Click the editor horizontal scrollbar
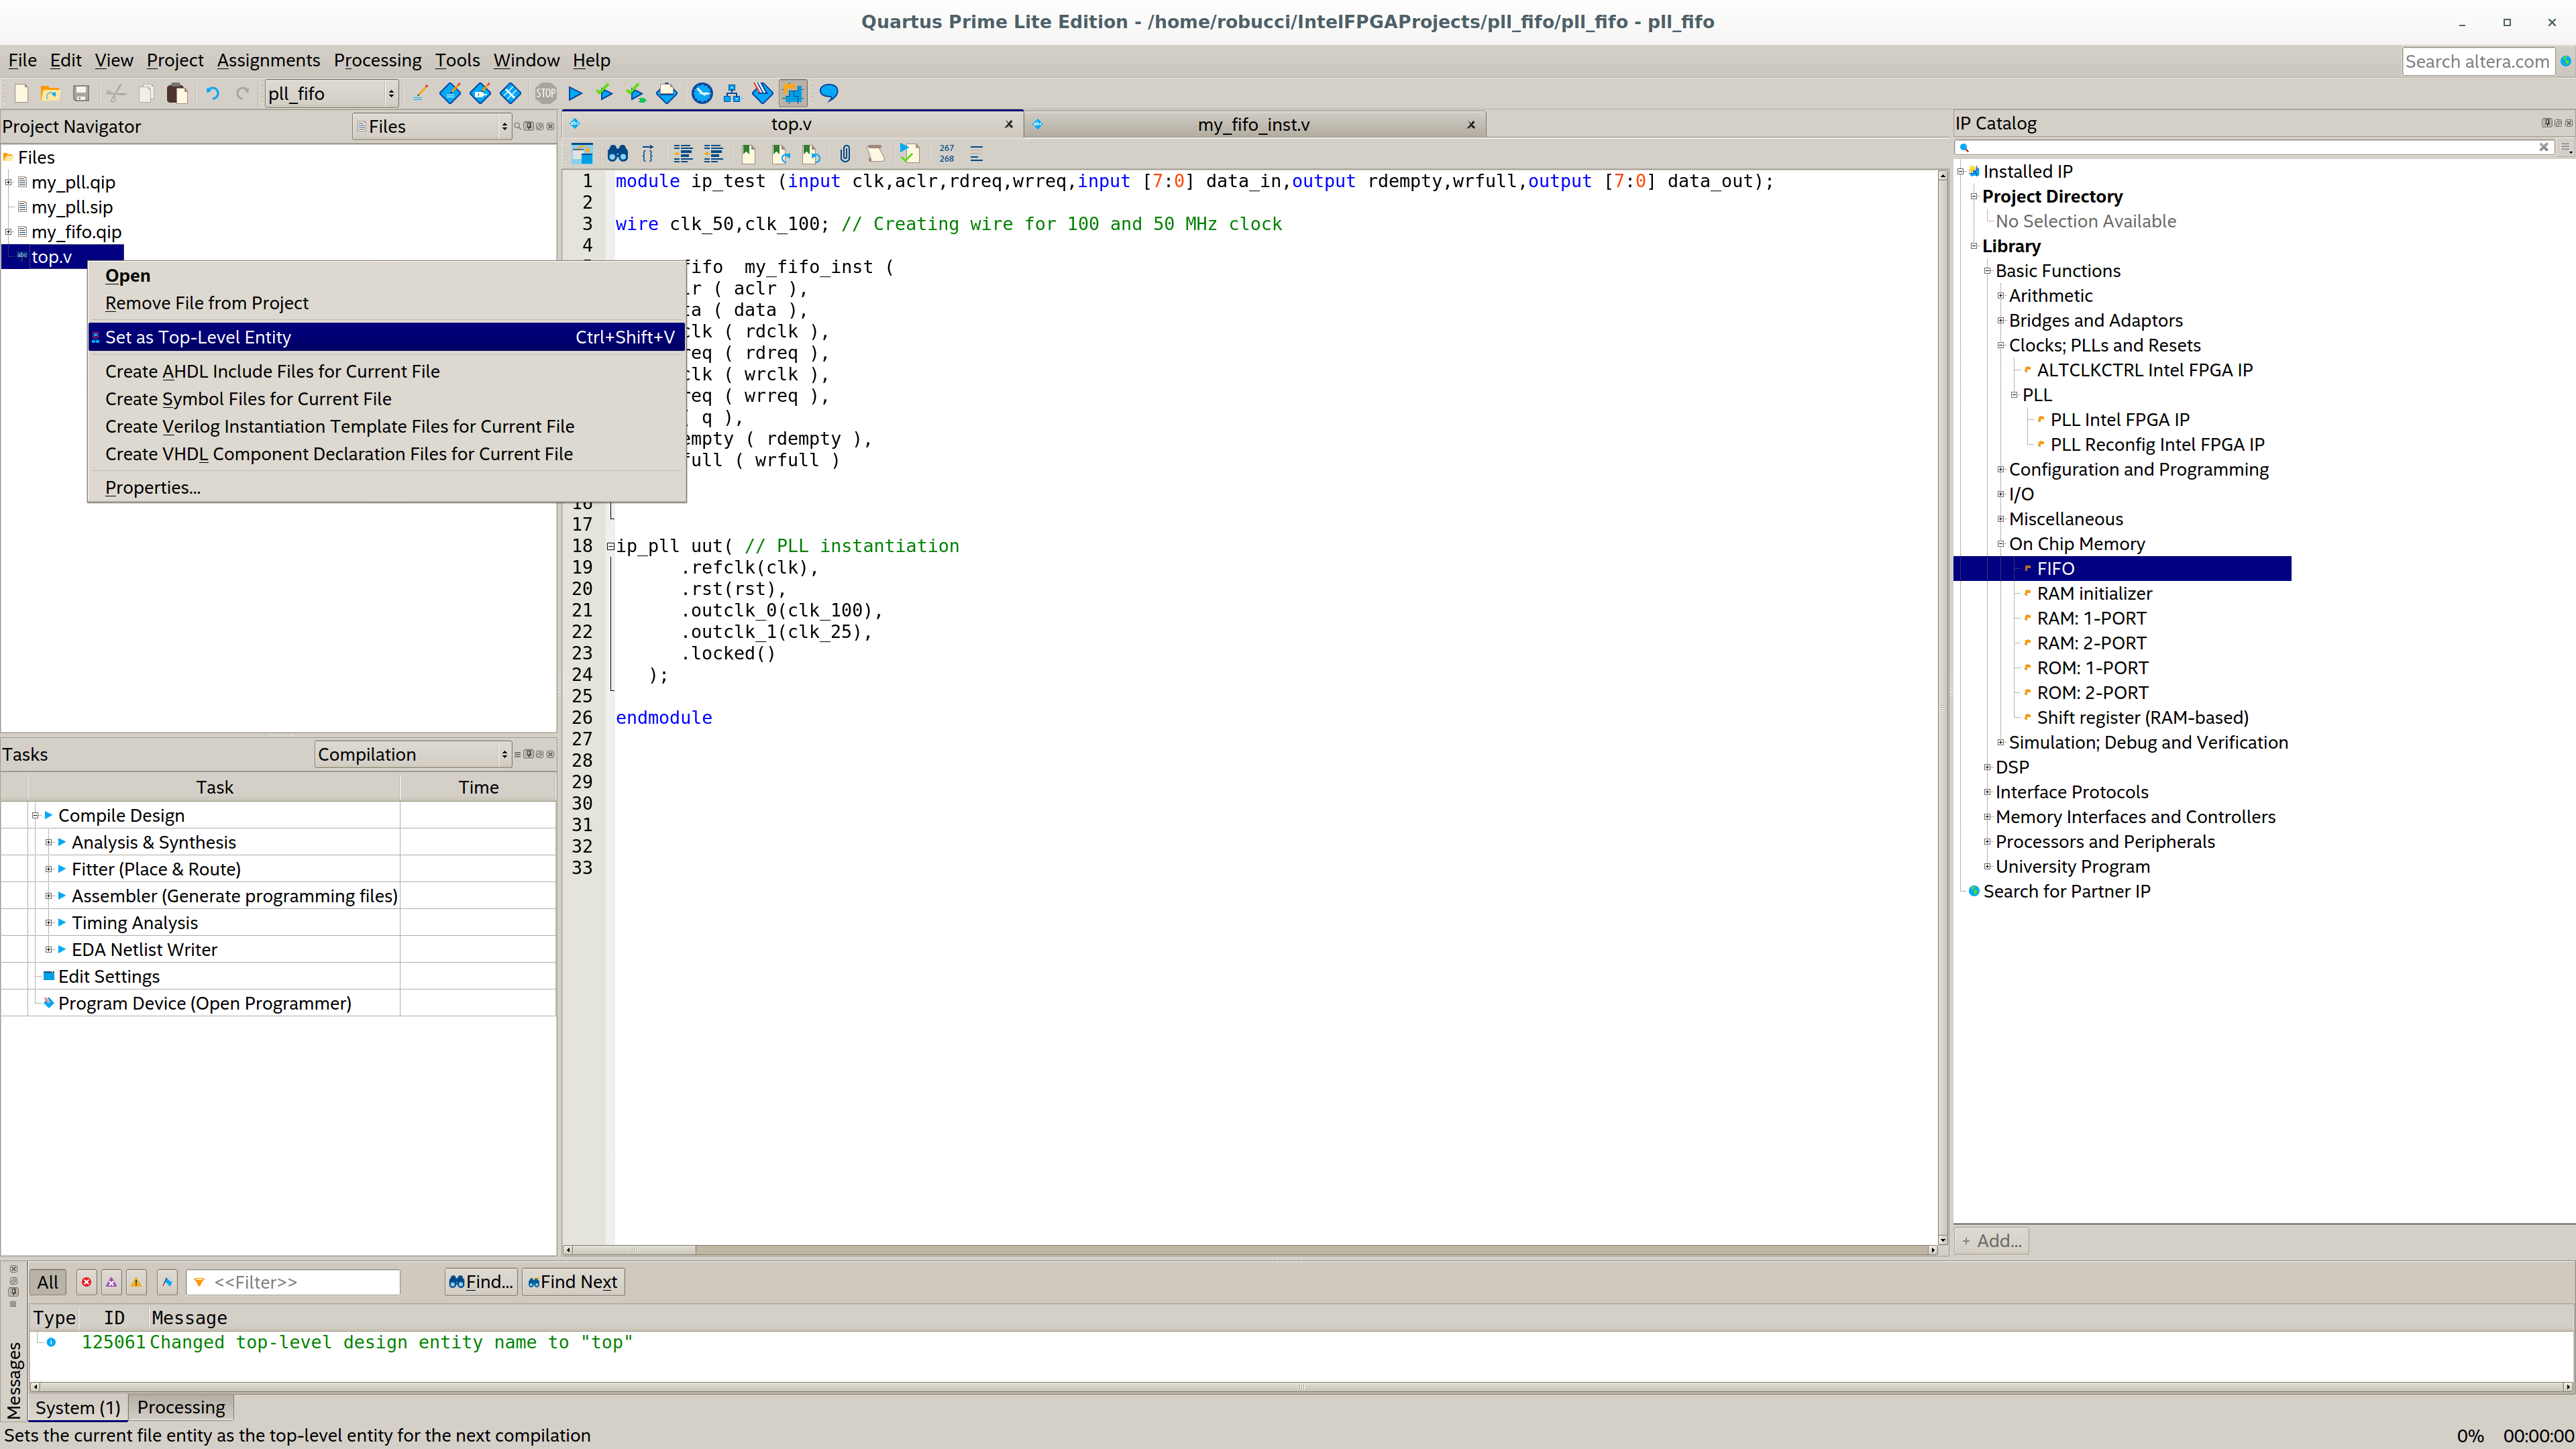This screenshot has height=1449, width=2576. [x=1250, y=1249]
